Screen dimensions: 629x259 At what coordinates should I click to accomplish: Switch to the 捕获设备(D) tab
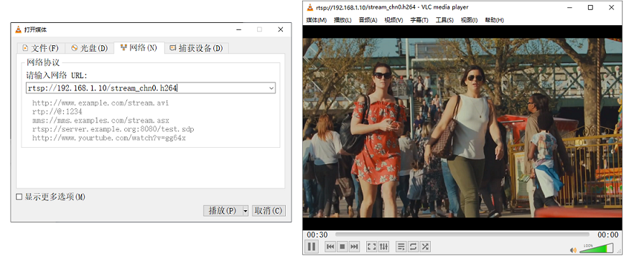point(197,48)
